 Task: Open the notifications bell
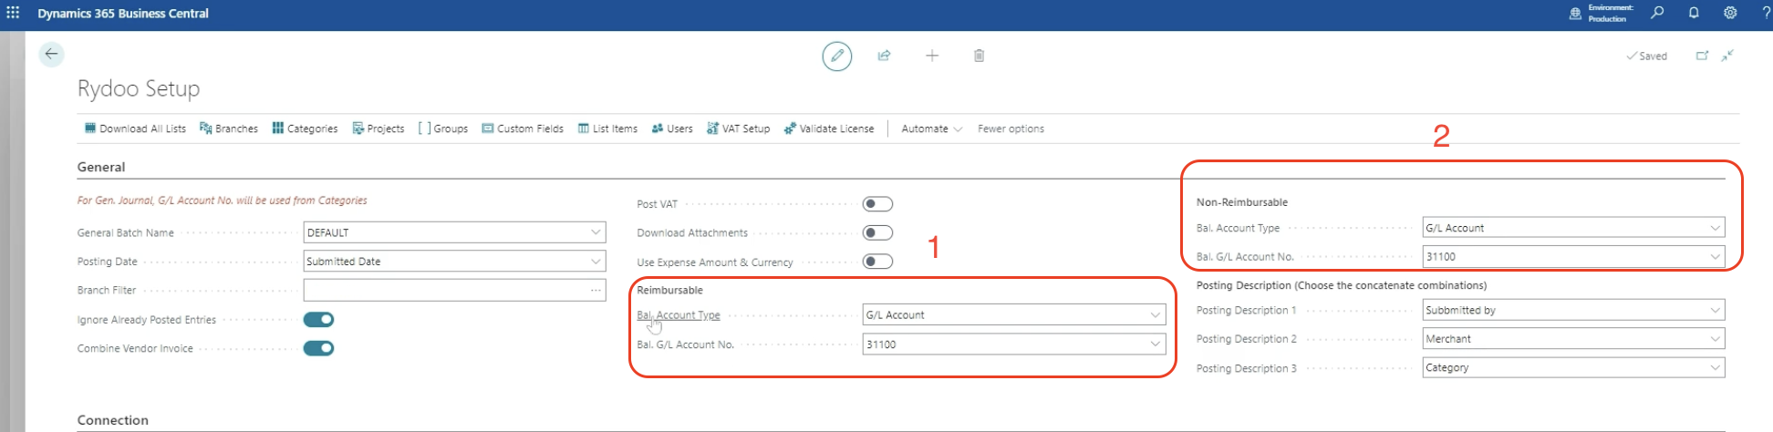1694,13
